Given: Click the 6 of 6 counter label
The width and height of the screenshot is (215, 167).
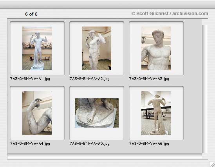Looking at the screenshot, I should pos(31,14).
